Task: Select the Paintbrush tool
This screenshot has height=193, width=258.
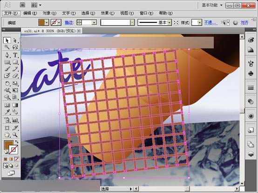Action: pos(7,69)
